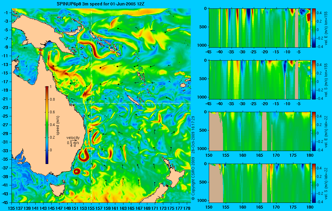Click the velocity scale arrow in the legend
332x211 pixels.
pos(73,140)
